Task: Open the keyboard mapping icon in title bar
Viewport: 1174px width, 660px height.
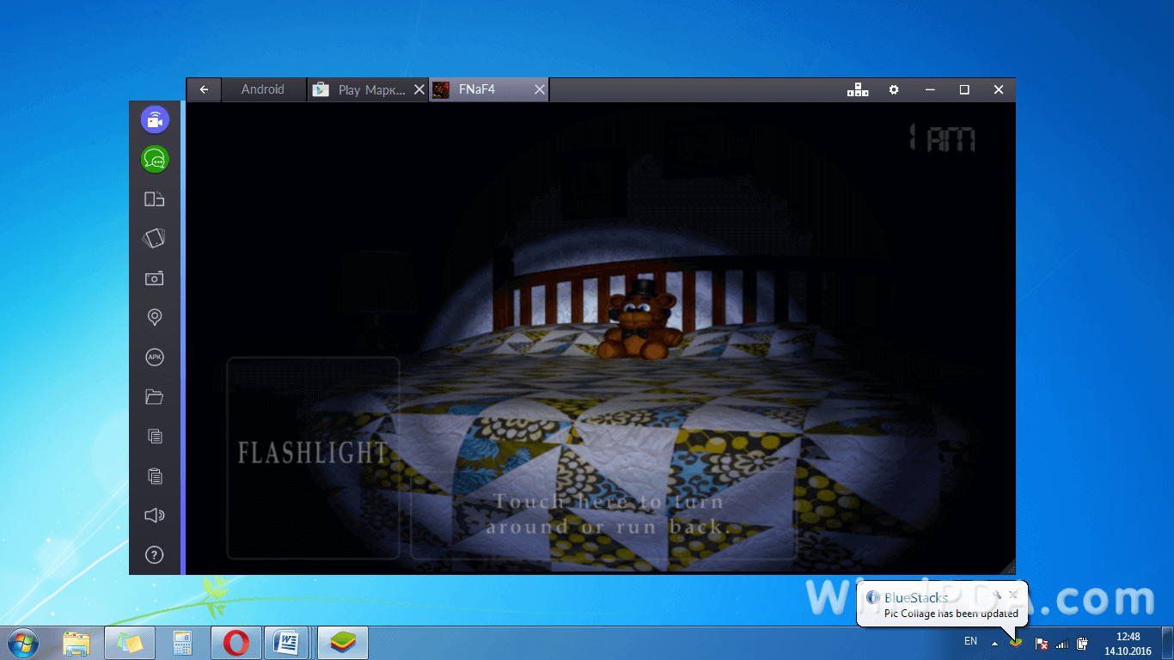Action: [858, 89]
